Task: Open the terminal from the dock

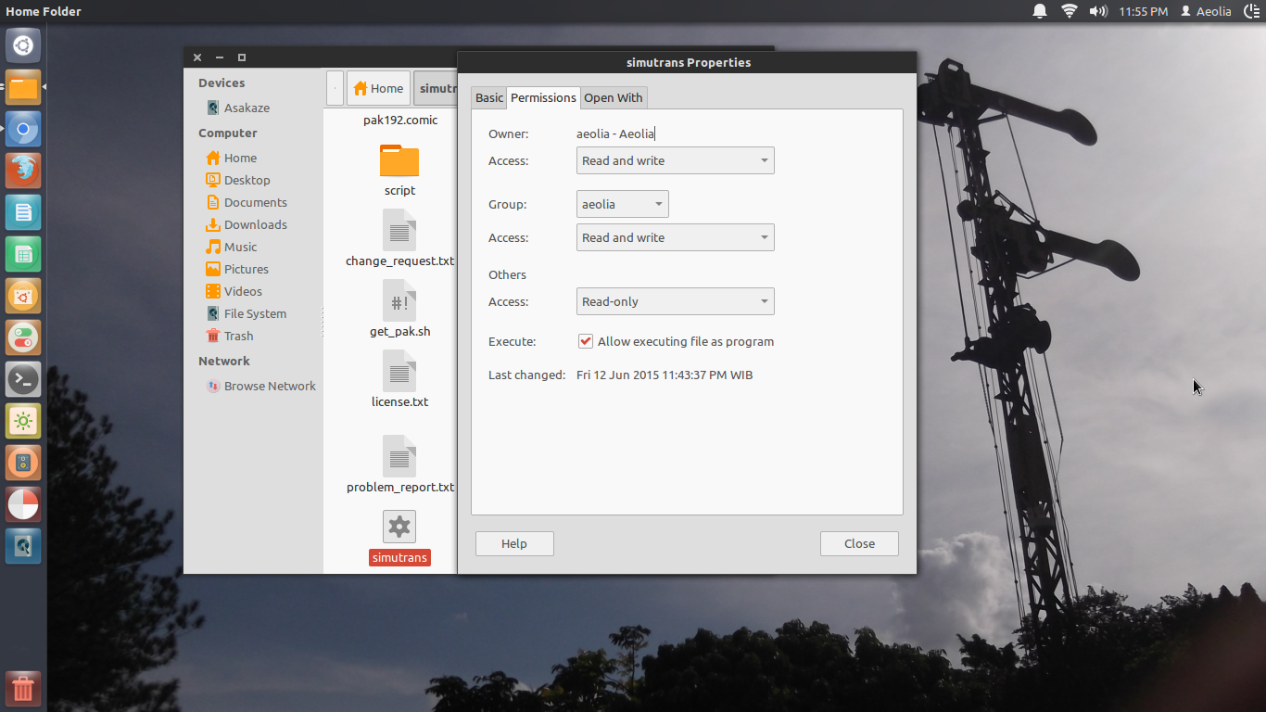Action: pyautogui.click(x=22, y=379)
